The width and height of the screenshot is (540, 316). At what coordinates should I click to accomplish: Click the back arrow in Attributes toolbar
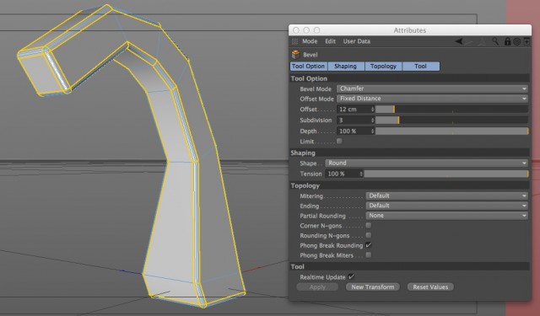pos(459,41)
